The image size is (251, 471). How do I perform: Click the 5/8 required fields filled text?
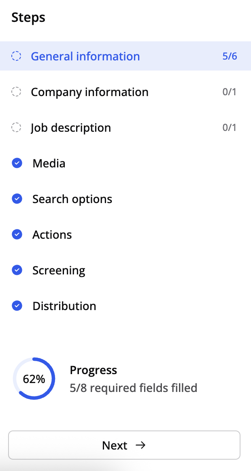point(134,388)
